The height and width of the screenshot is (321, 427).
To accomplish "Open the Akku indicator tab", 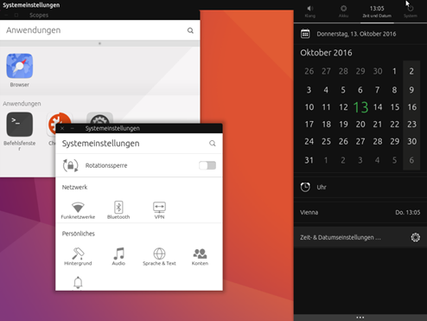I will [343, 11].
